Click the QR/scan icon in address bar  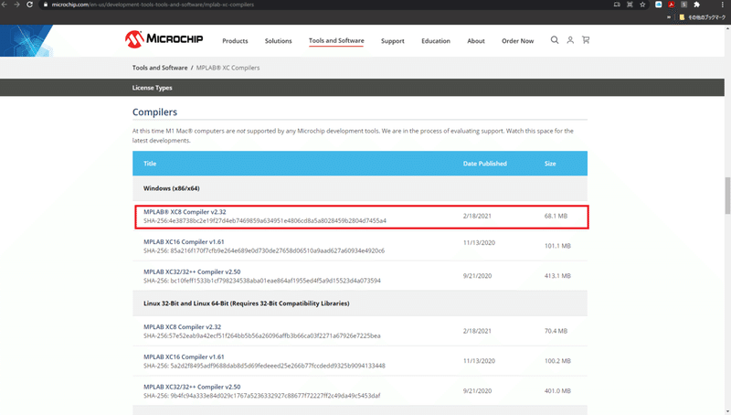coord(630,5)
